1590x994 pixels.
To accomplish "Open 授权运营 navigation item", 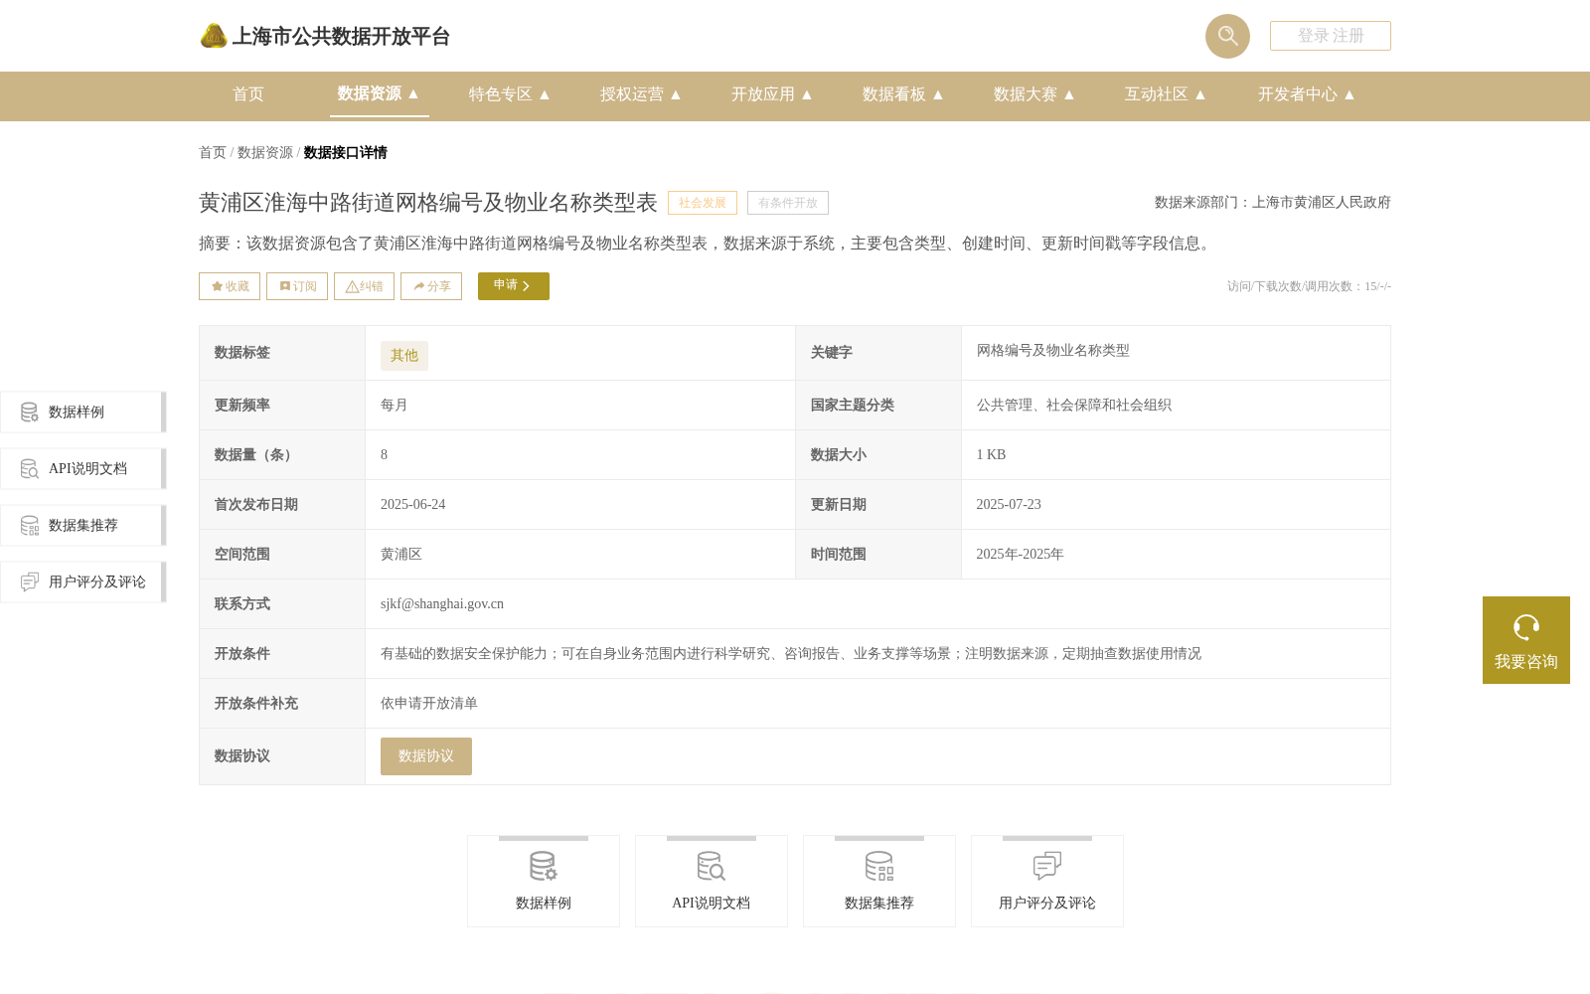I will coord(631,94).
